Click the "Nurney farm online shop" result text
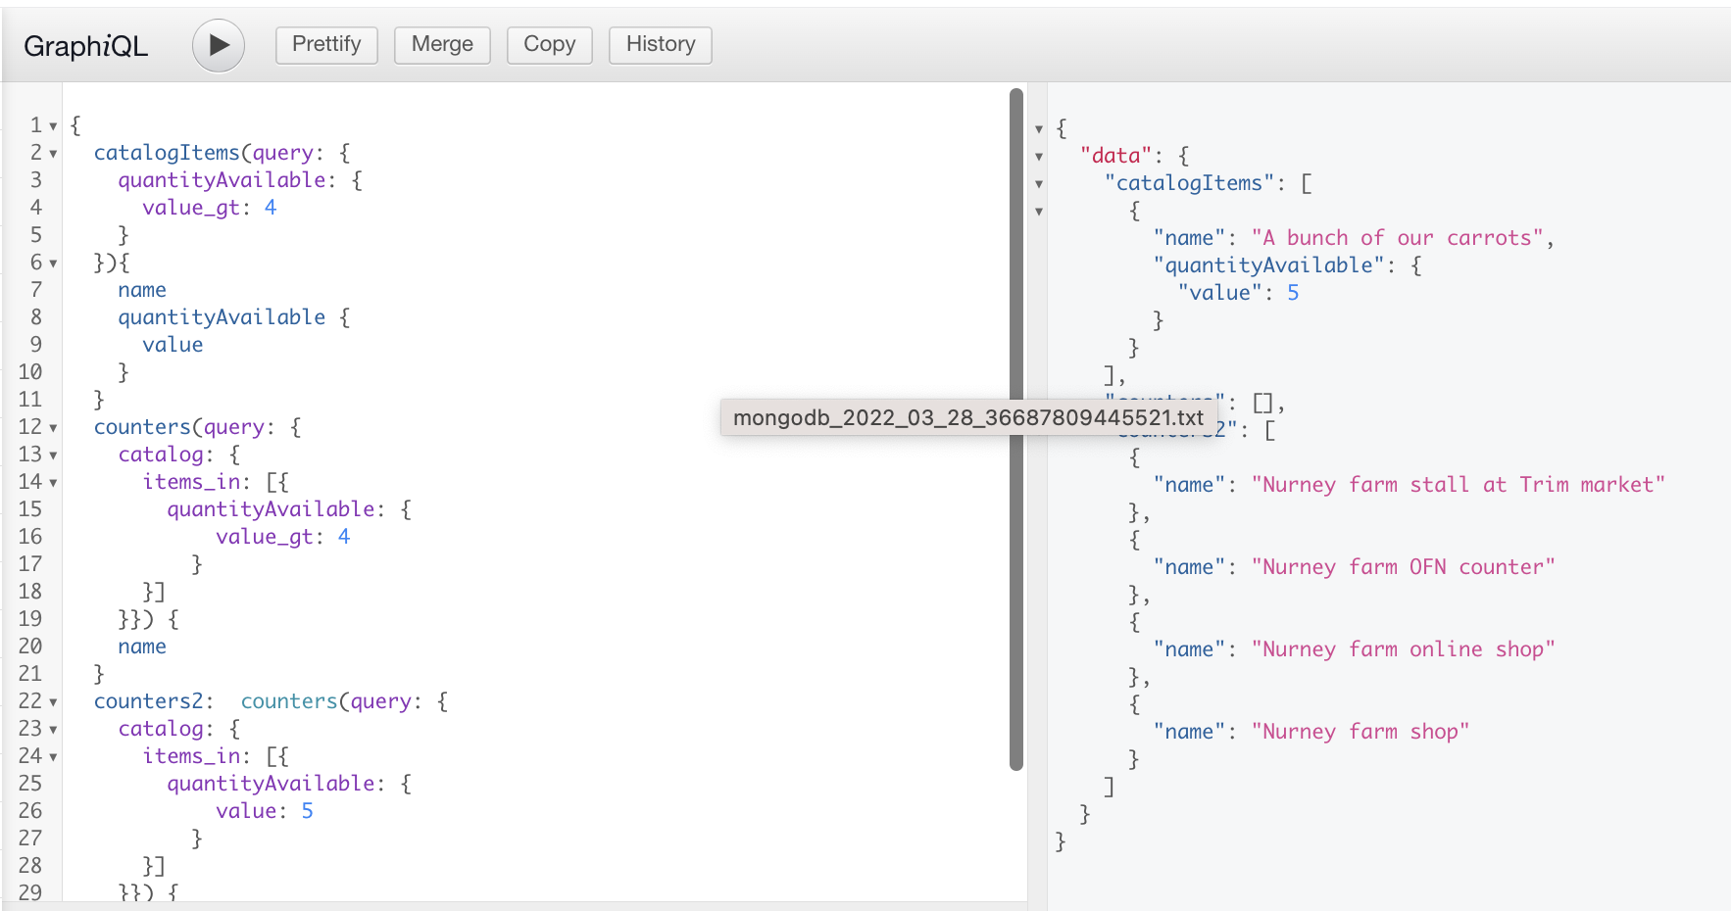Viewport: 1731px width, 911px height. point(1403,649)
